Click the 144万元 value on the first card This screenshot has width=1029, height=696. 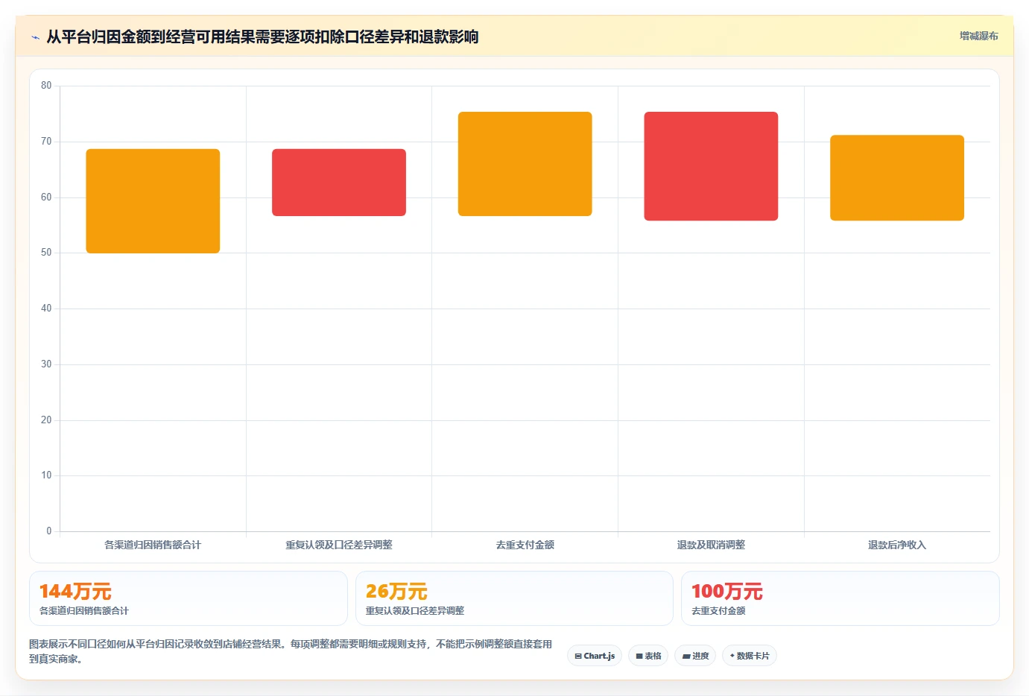[x=75, y=592]
